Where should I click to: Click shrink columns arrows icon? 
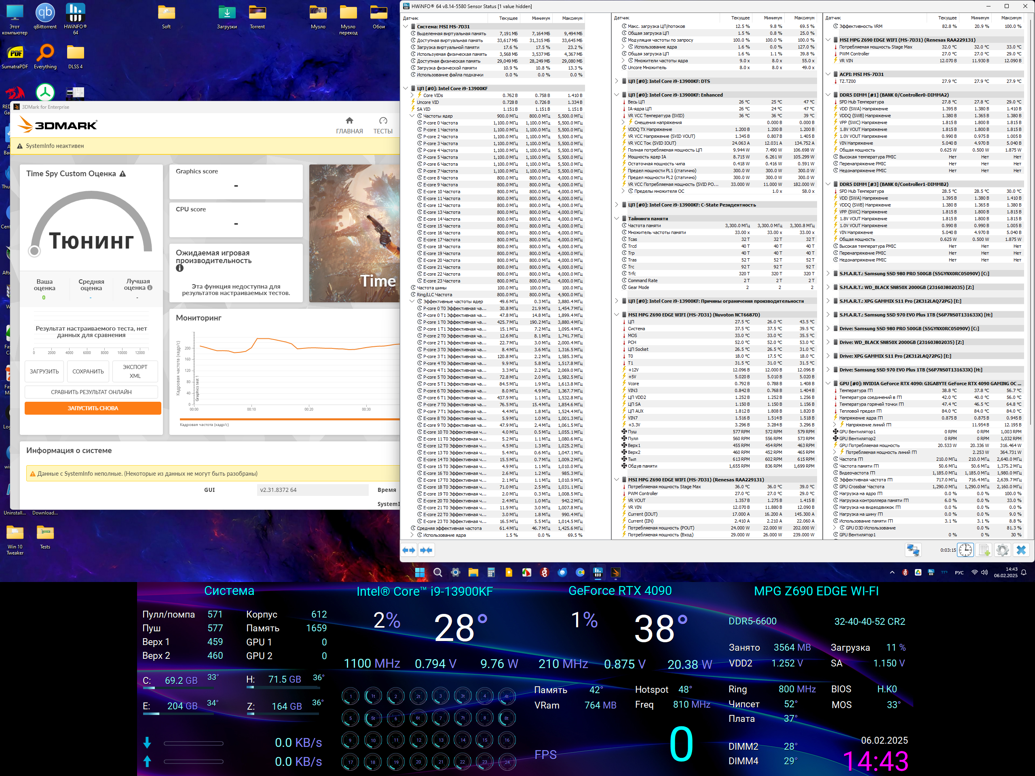pos(426,550)
